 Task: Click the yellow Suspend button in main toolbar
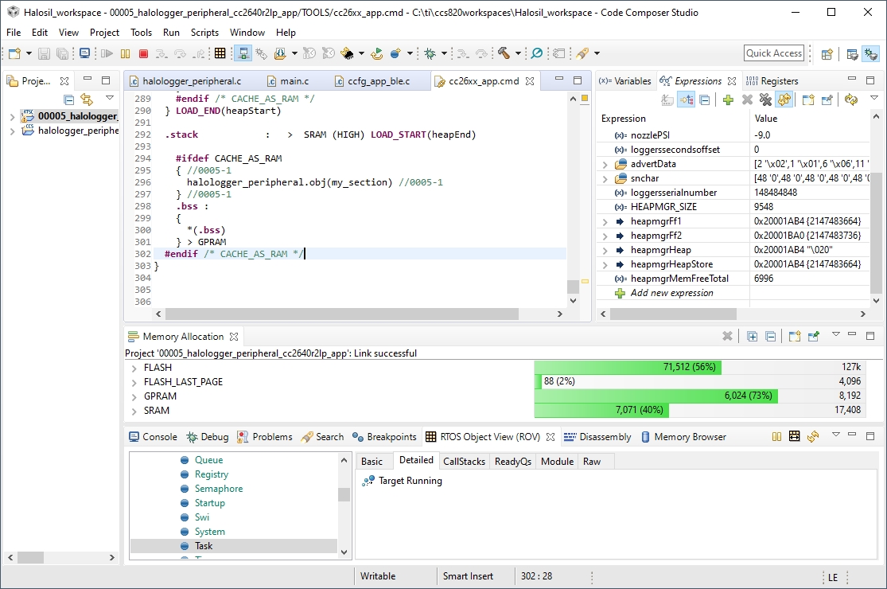(x=125, y=53)
